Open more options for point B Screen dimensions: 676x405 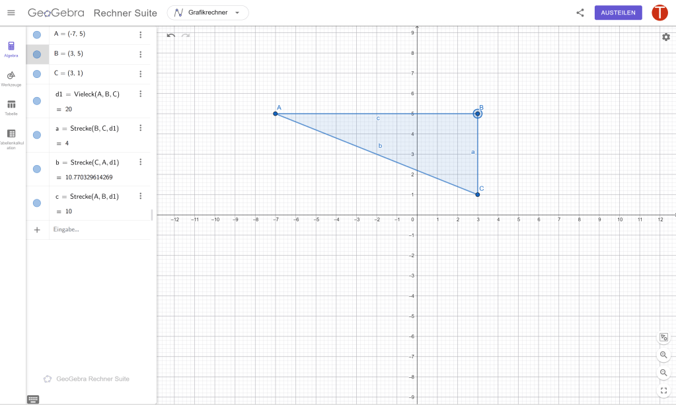(x=140, y=54)
